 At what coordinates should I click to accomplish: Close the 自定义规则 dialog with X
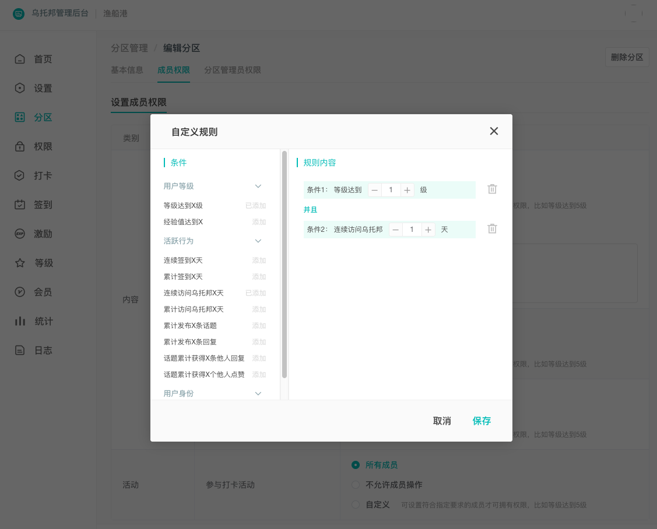[494, 131]
